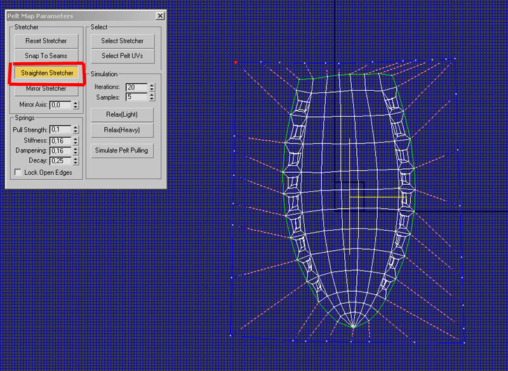This screenshot has height=371, width=508.
Task: Click the Select Stretcher button
Action: tap(123, 41)
